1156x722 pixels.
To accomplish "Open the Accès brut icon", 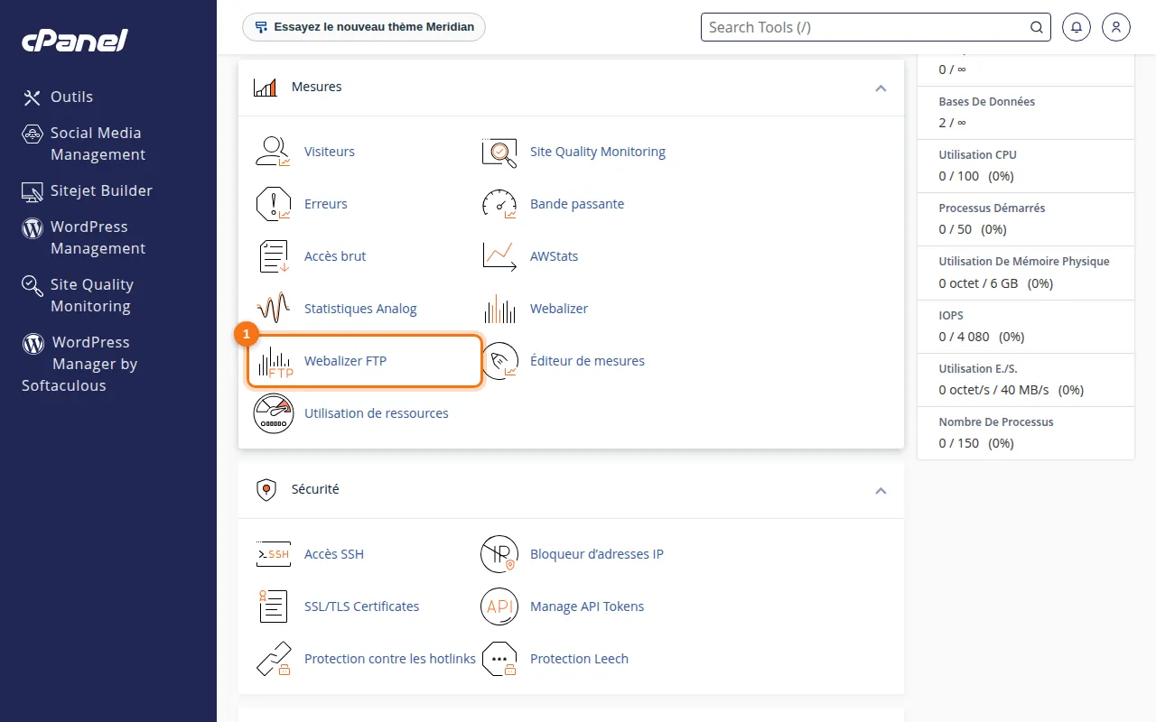I will click(274, 256).
